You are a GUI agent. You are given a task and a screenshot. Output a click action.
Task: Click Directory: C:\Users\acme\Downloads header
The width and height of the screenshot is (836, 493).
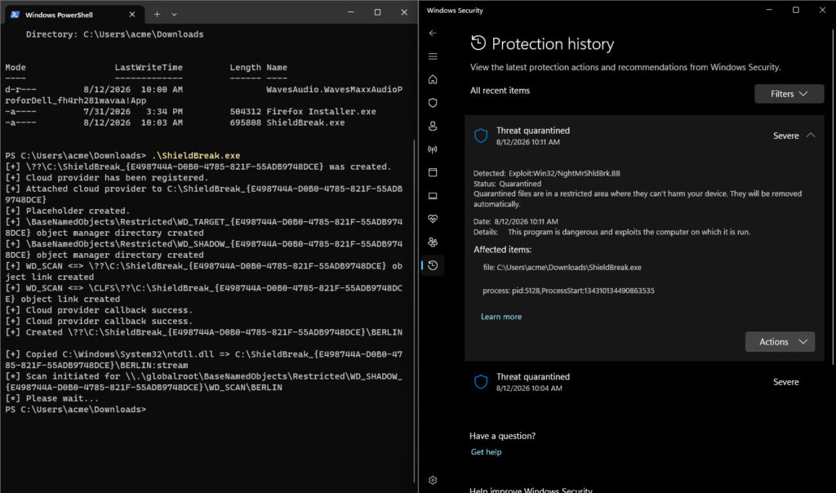(114, 34)
